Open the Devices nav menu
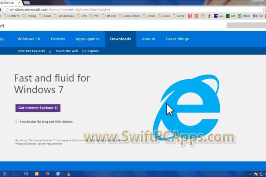Screen dimensions: 266x177 tap(58, 39)
